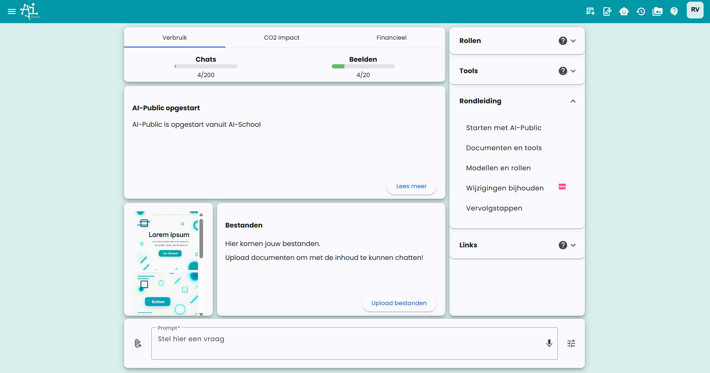Open chat history clock icon
The image size is (710, 373).
click(x=640, y=11)
